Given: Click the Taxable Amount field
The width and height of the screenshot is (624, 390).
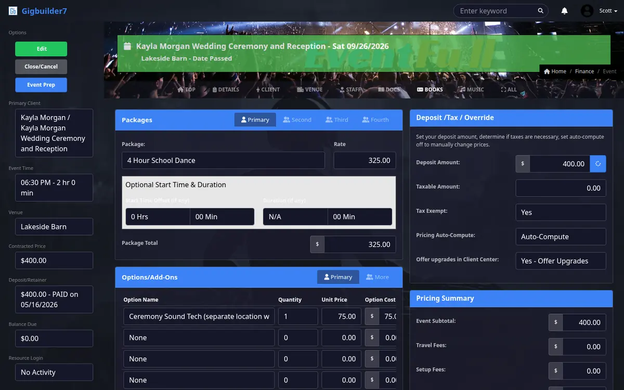Looking at the screenshot, I should click(561, 188).
